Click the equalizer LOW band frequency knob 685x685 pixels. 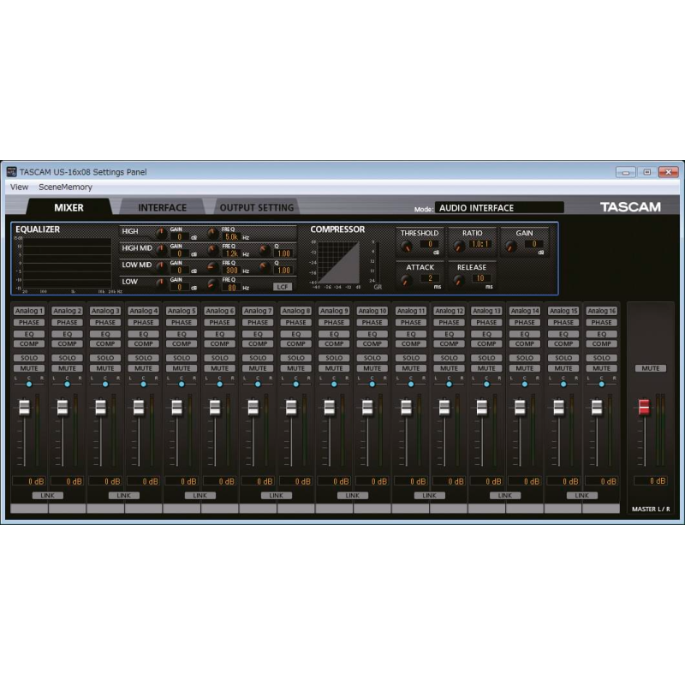(x=212, y=283)
